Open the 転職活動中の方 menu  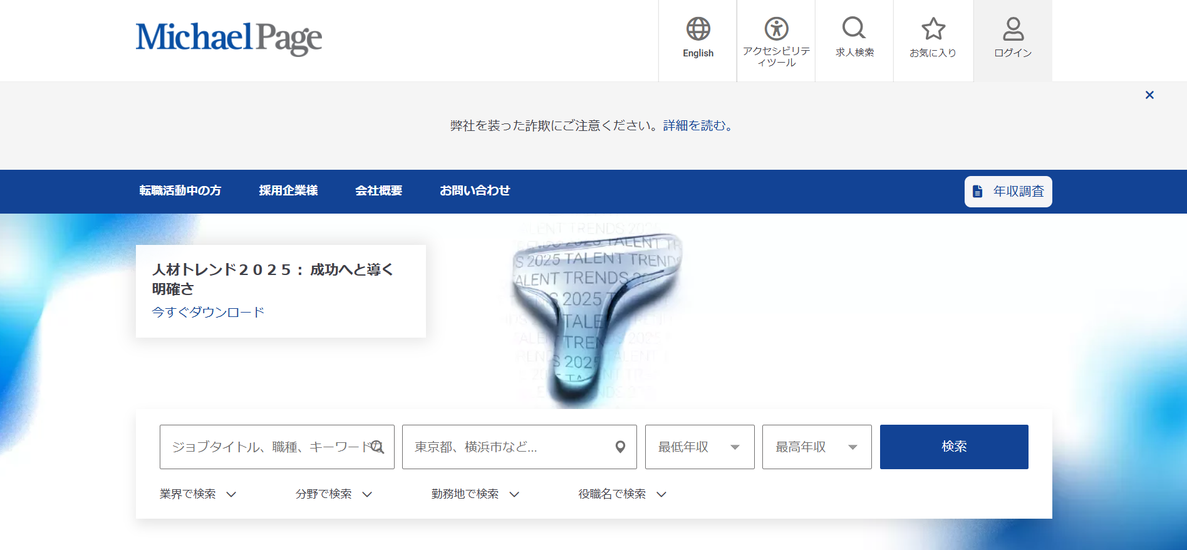180,191
